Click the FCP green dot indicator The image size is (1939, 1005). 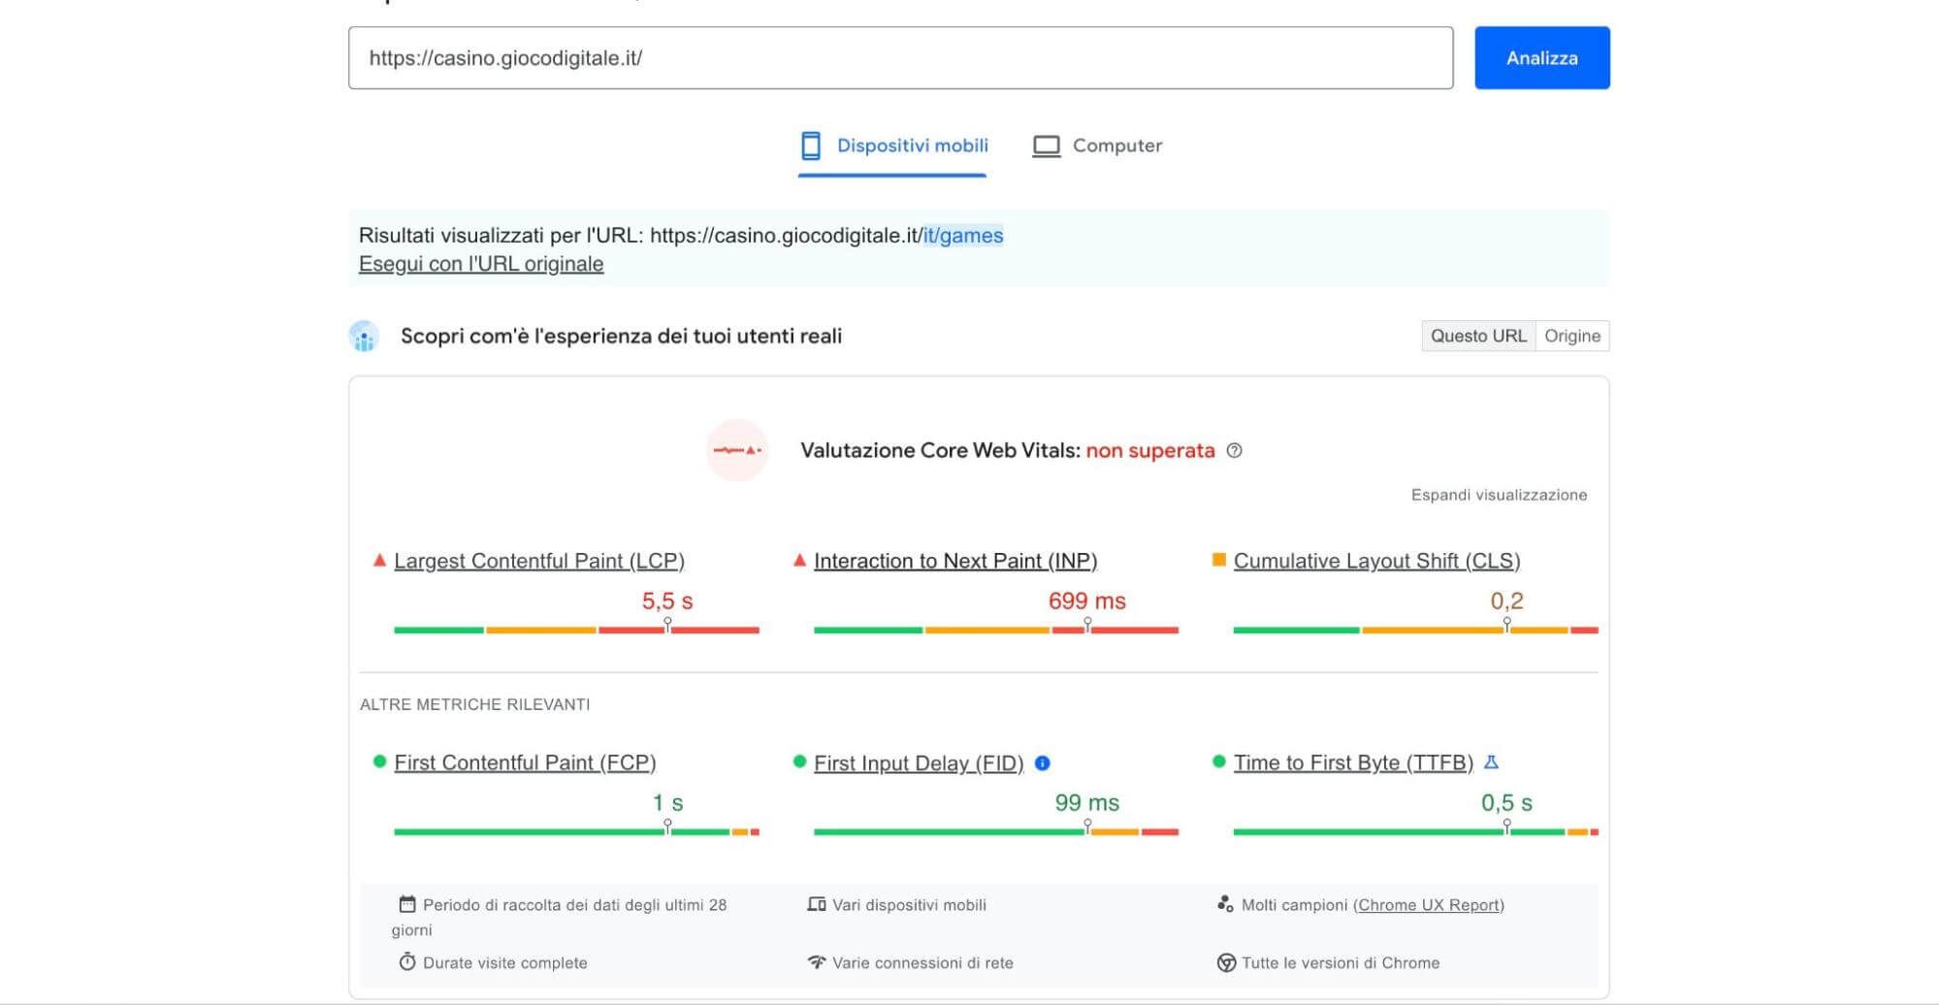380,762
